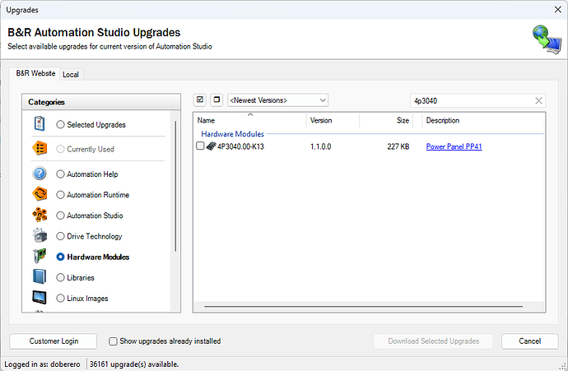Click the module icon beside 4P3040.00-K13
The image size is (568, 371).
[x=212, y=146]
